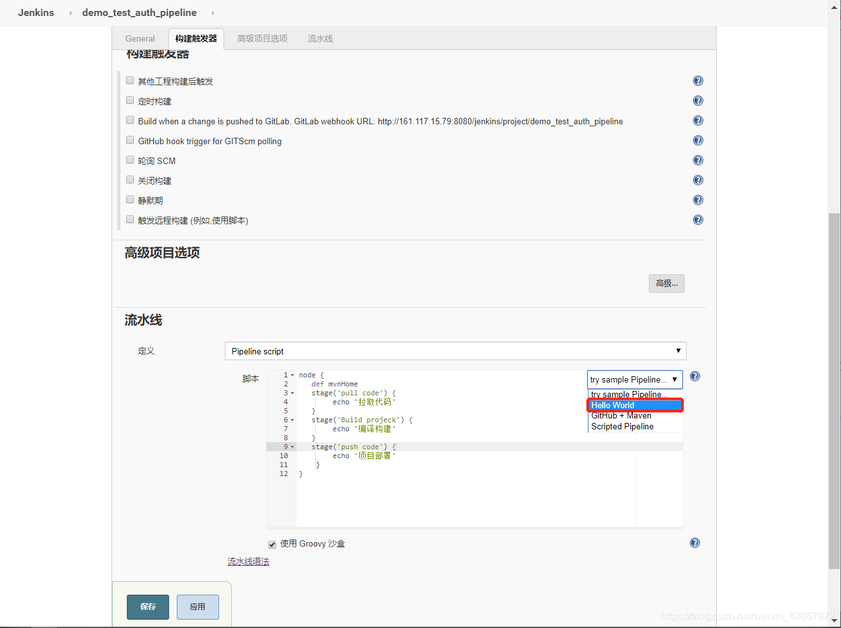
Task: Select try sample Pipeline list option
Action: pyautogui.click(x=635, y=394)
